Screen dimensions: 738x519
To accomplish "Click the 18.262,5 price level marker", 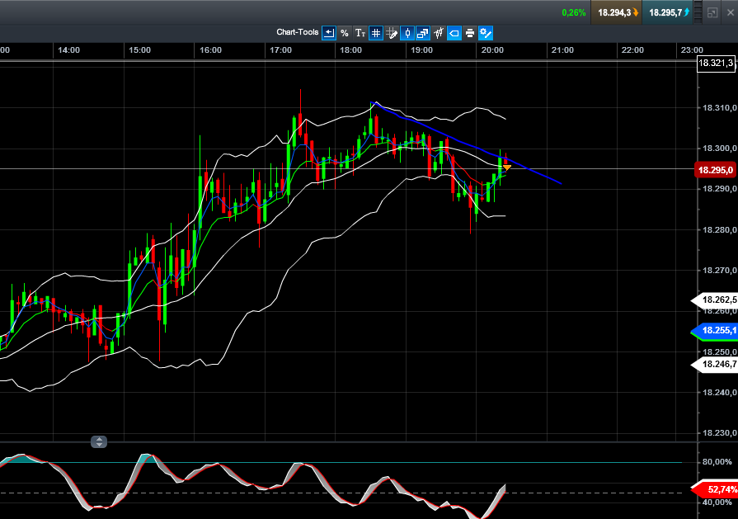I will (716, 300).
